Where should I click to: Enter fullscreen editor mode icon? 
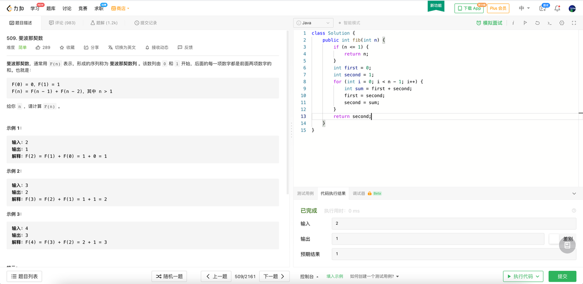[x=574, y=23]
